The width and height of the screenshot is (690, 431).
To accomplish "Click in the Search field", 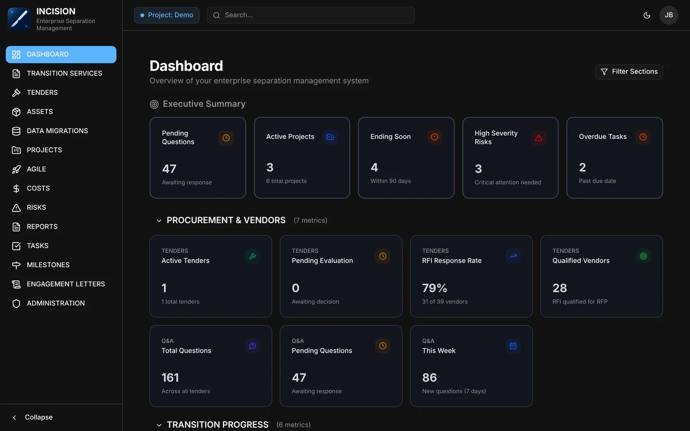I will pos(311,15).
